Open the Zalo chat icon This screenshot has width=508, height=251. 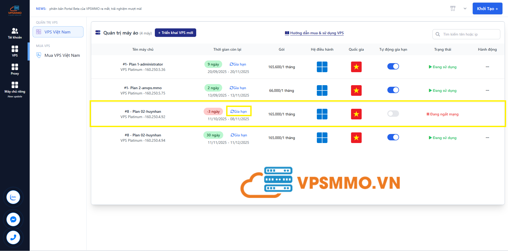[x=13, y=197]
